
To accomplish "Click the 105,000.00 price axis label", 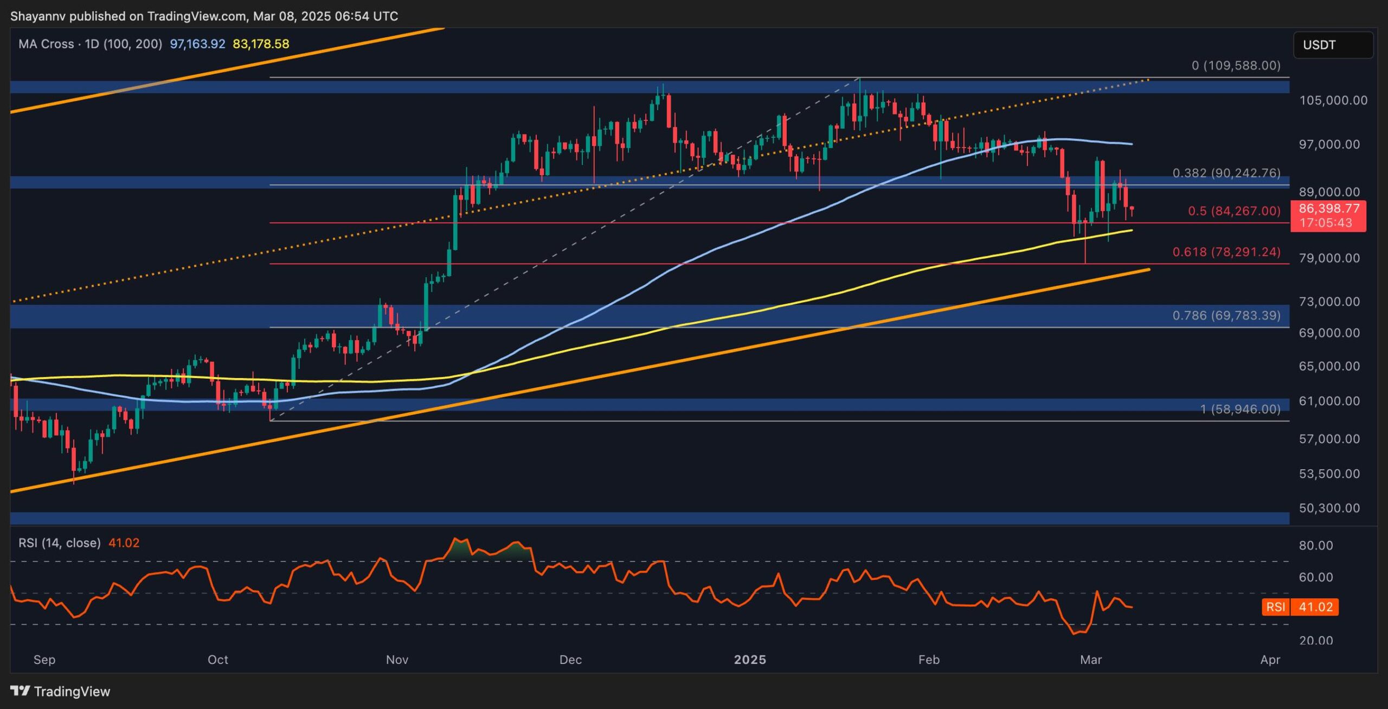I will coord(1333,100).
